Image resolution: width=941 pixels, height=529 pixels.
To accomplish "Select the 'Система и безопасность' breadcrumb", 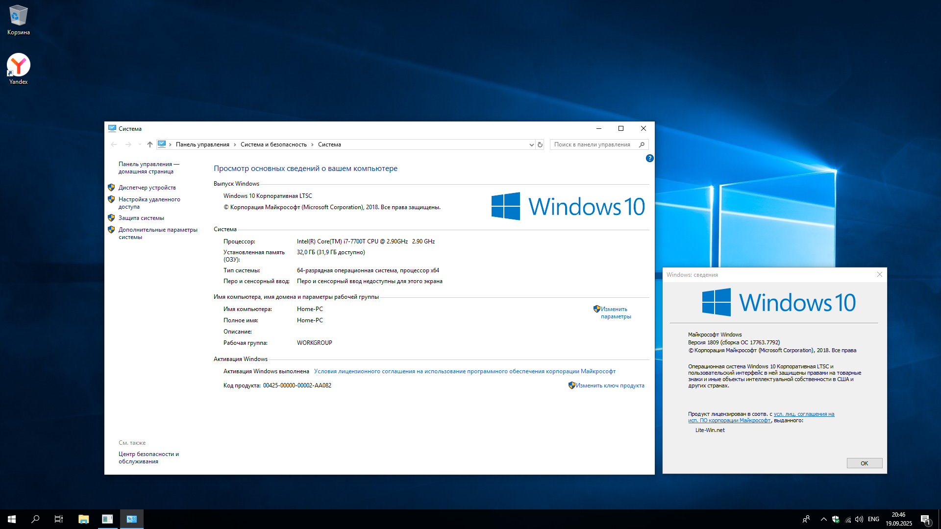I will [273, 144].
